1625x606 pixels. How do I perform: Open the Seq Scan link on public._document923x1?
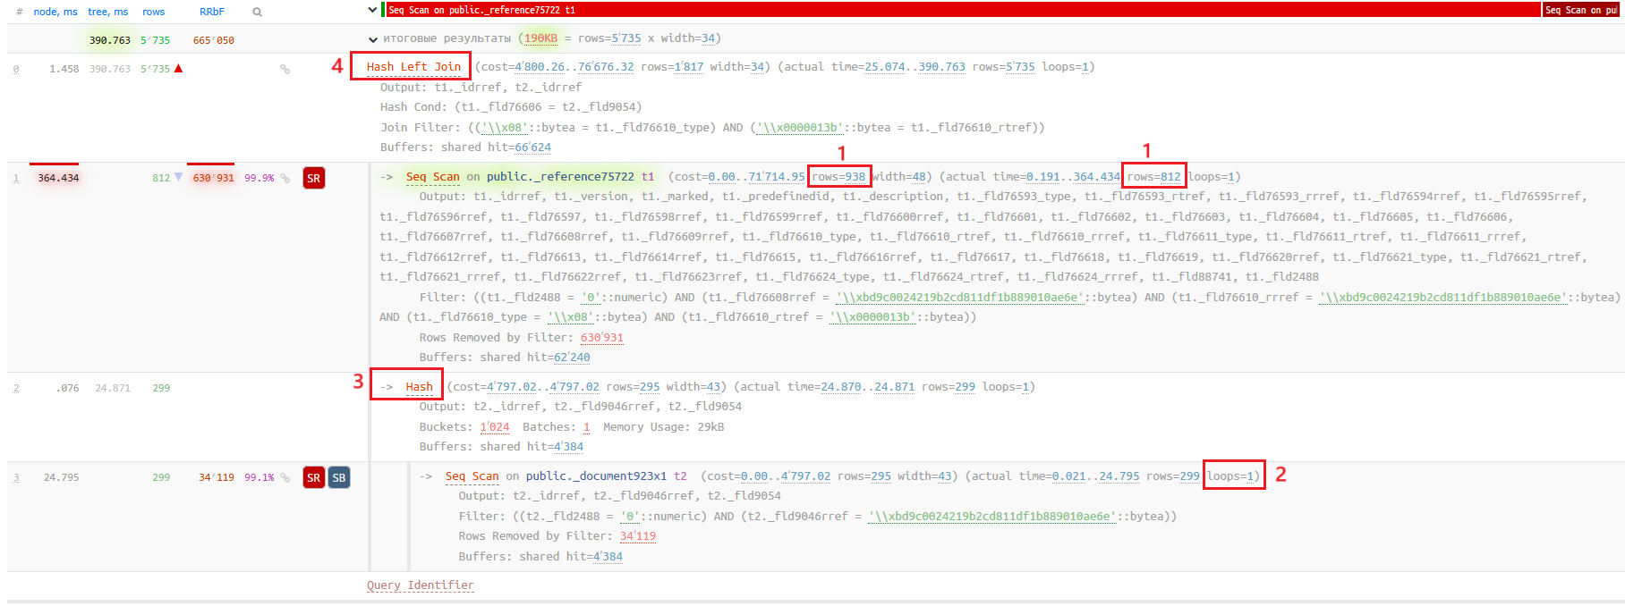[x=472, y=476]
